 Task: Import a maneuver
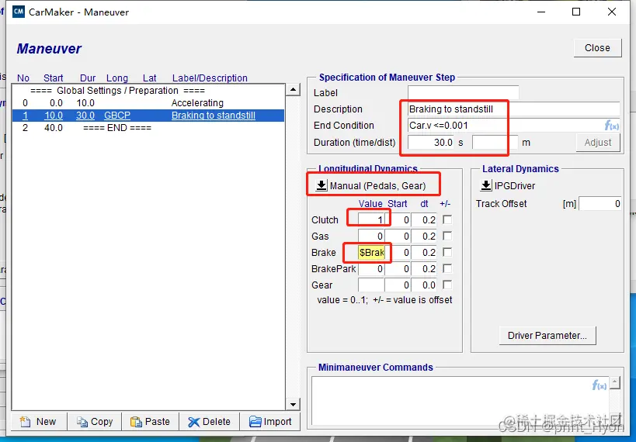pyautogui.click(x=270, y=422)
